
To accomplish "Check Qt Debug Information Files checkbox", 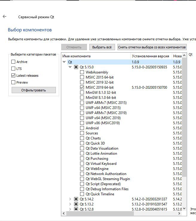I will (x=82, y=189).
